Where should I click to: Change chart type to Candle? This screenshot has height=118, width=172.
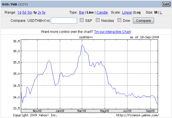click(x=102, y=12)
